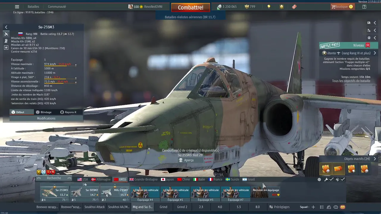Expand the third right-side panel chevron

coord(375,38)
